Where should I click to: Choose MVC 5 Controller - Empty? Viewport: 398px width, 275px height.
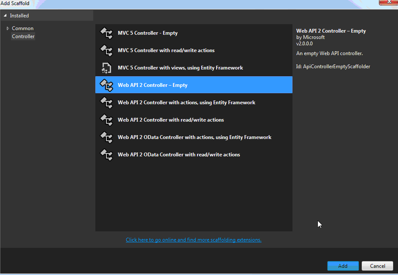coord(194,33)
